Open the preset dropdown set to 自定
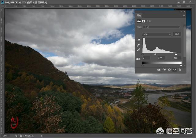 (x=161, y=27)
